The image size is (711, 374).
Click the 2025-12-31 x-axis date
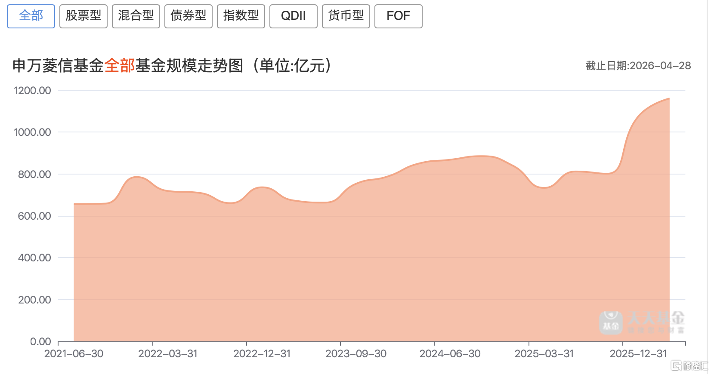[x=638, y=354]
